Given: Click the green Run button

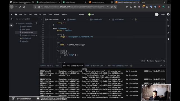Looking at the screenshot, I should pyautogui.click(x=91, y=14).
